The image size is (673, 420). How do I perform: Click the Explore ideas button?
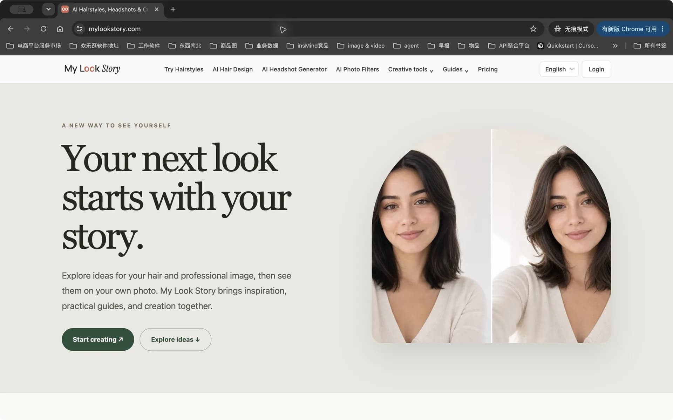pyautogui.click(x=175, y=339)
